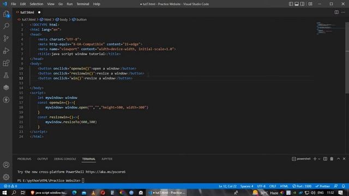
Task: Click the powershell terminal label
Action: pos(301,158)
